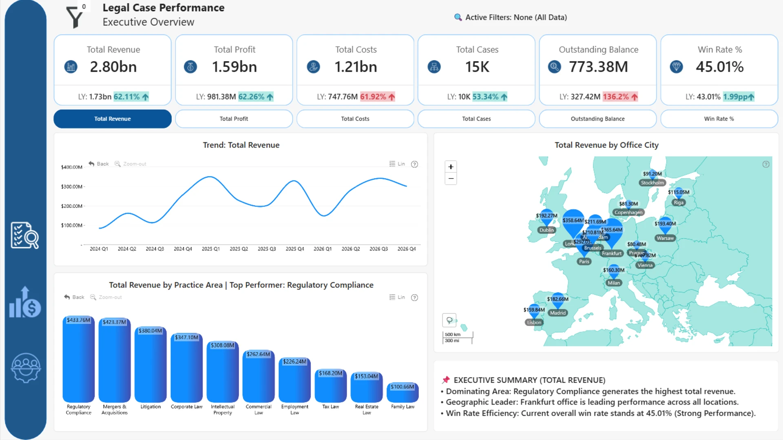Go Back in the trend chart

tap(99, 164)
